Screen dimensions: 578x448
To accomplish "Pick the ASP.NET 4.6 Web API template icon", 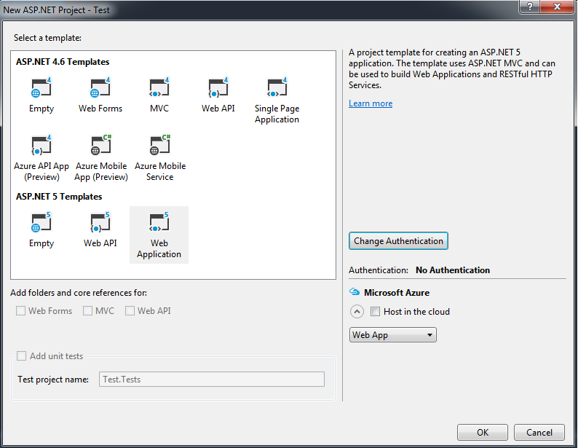I will [x=218, y=87].
